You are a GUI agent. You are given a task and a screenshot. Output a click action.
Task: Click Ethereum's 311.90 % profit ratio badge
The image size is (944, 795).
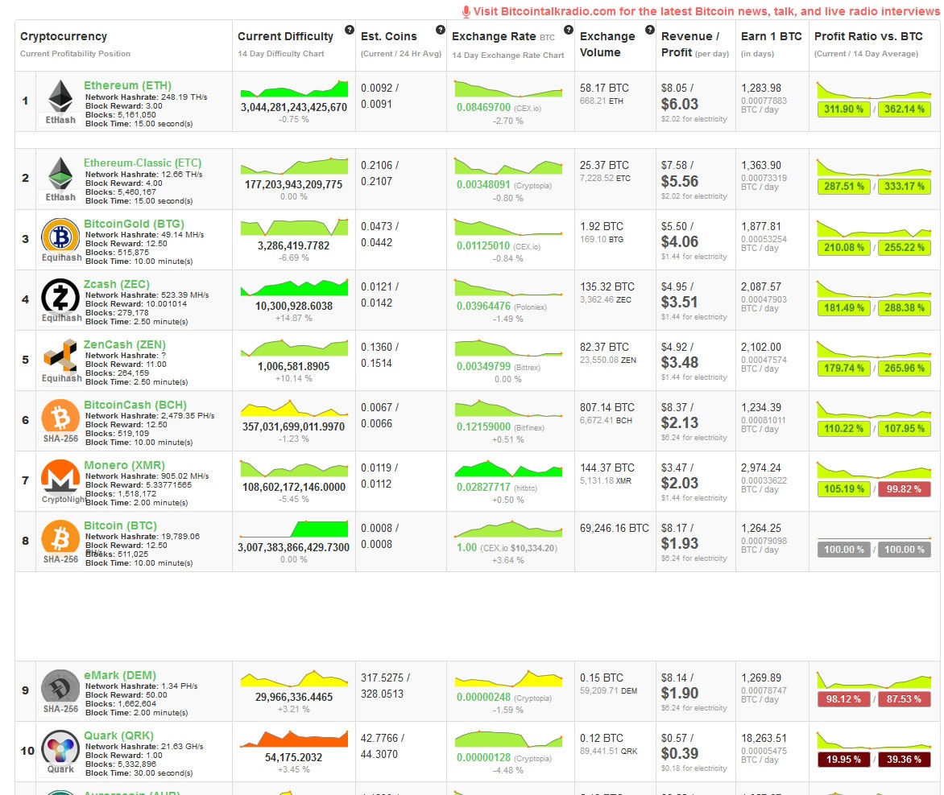(843, 109)
